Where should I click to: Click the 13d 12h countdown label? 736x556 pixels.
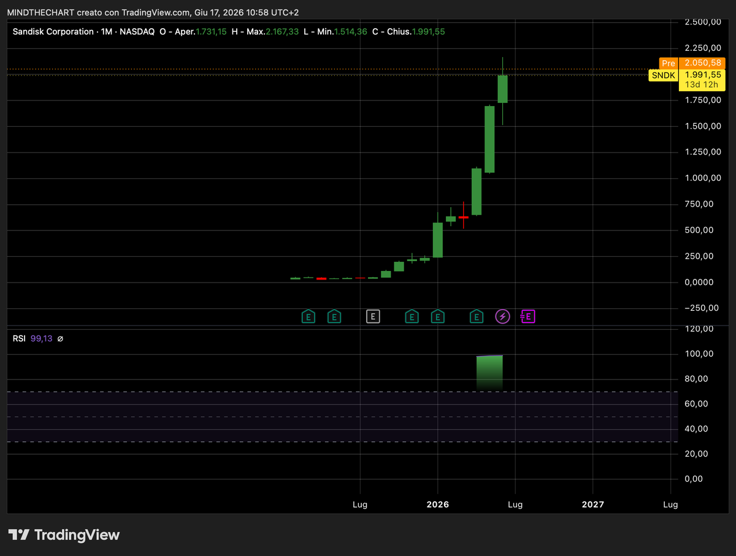tap(703, 85)
